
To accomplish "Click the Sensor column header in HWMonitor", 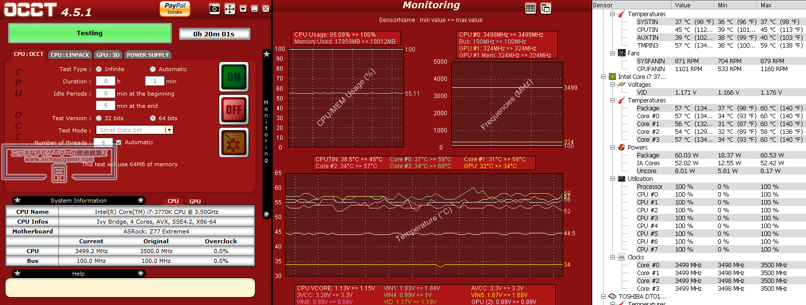I will click(633, 5).
